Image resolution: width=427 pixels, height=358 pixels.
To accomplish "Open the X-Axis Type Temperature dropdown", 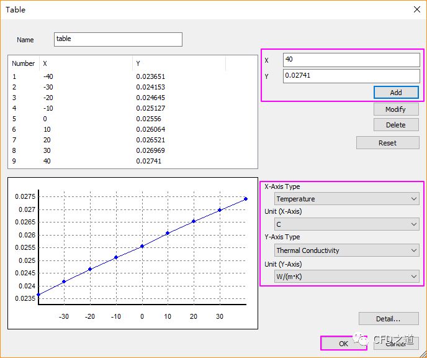I will coord(347,199).
